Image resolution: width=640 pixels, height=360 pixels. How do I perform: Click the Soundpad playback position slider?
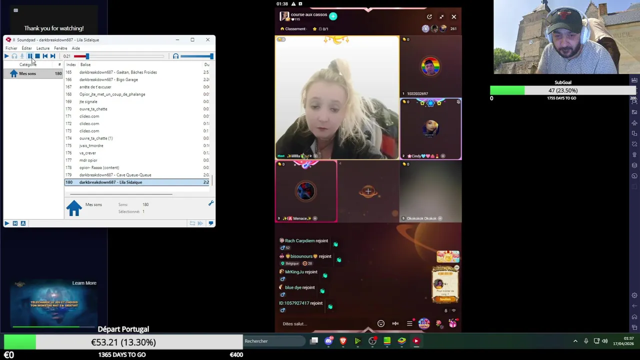pyautogui.click(x=118, y=56)
